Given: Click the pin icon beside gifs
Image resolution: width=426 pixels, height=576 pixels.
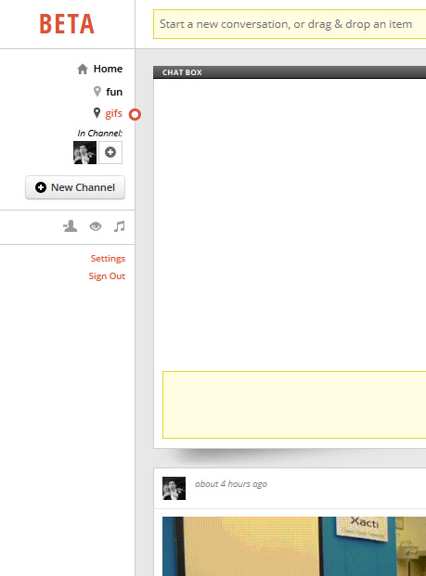Looking at the screenshot, I should click(x=97, y=113).
